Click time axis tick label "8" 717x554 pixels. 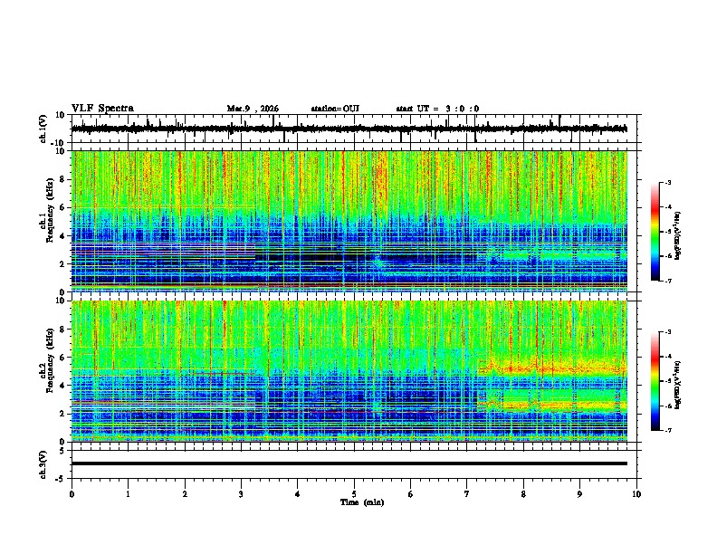click(523, 494)
